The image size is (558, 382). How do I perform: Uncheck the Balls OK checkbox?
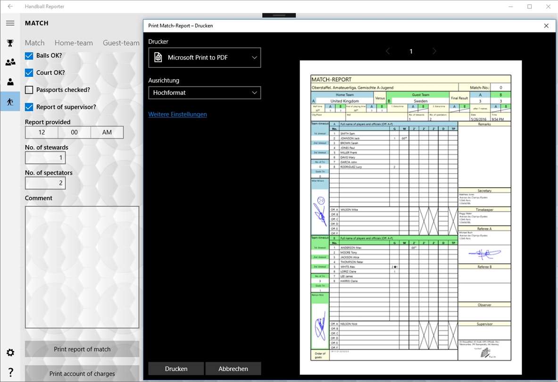click(x=29, y=56)
